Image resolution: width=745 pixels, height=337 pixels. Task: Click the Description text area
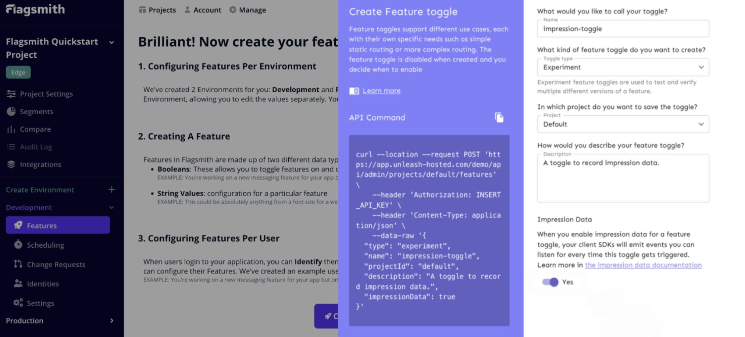623,178
